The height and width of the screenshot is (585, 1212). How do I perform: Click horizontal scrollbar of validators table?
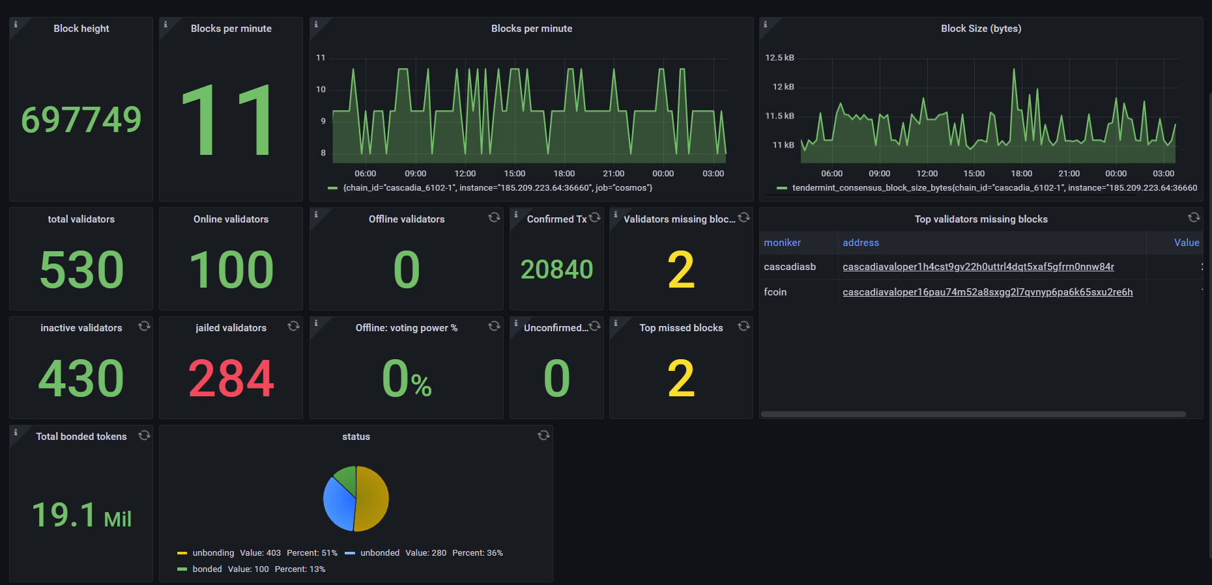pyautogui.click(x=973, y=414)
